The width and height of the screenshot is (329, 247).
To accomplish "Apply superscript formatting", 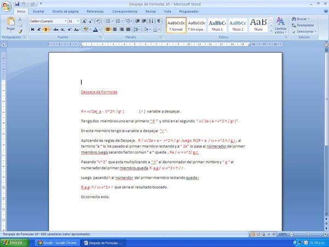I will click(69, 30).
